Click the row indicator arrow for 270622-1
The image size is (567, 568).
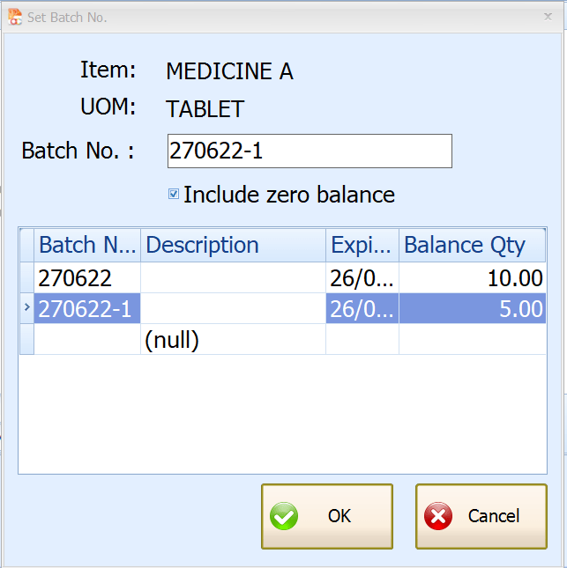coord(26,308)
